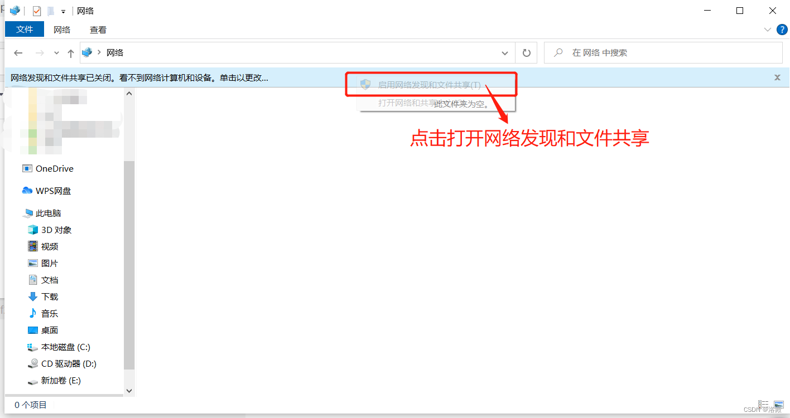Go forward using the forward arrow
Screen dimensions: 790x418
(40, 53)
